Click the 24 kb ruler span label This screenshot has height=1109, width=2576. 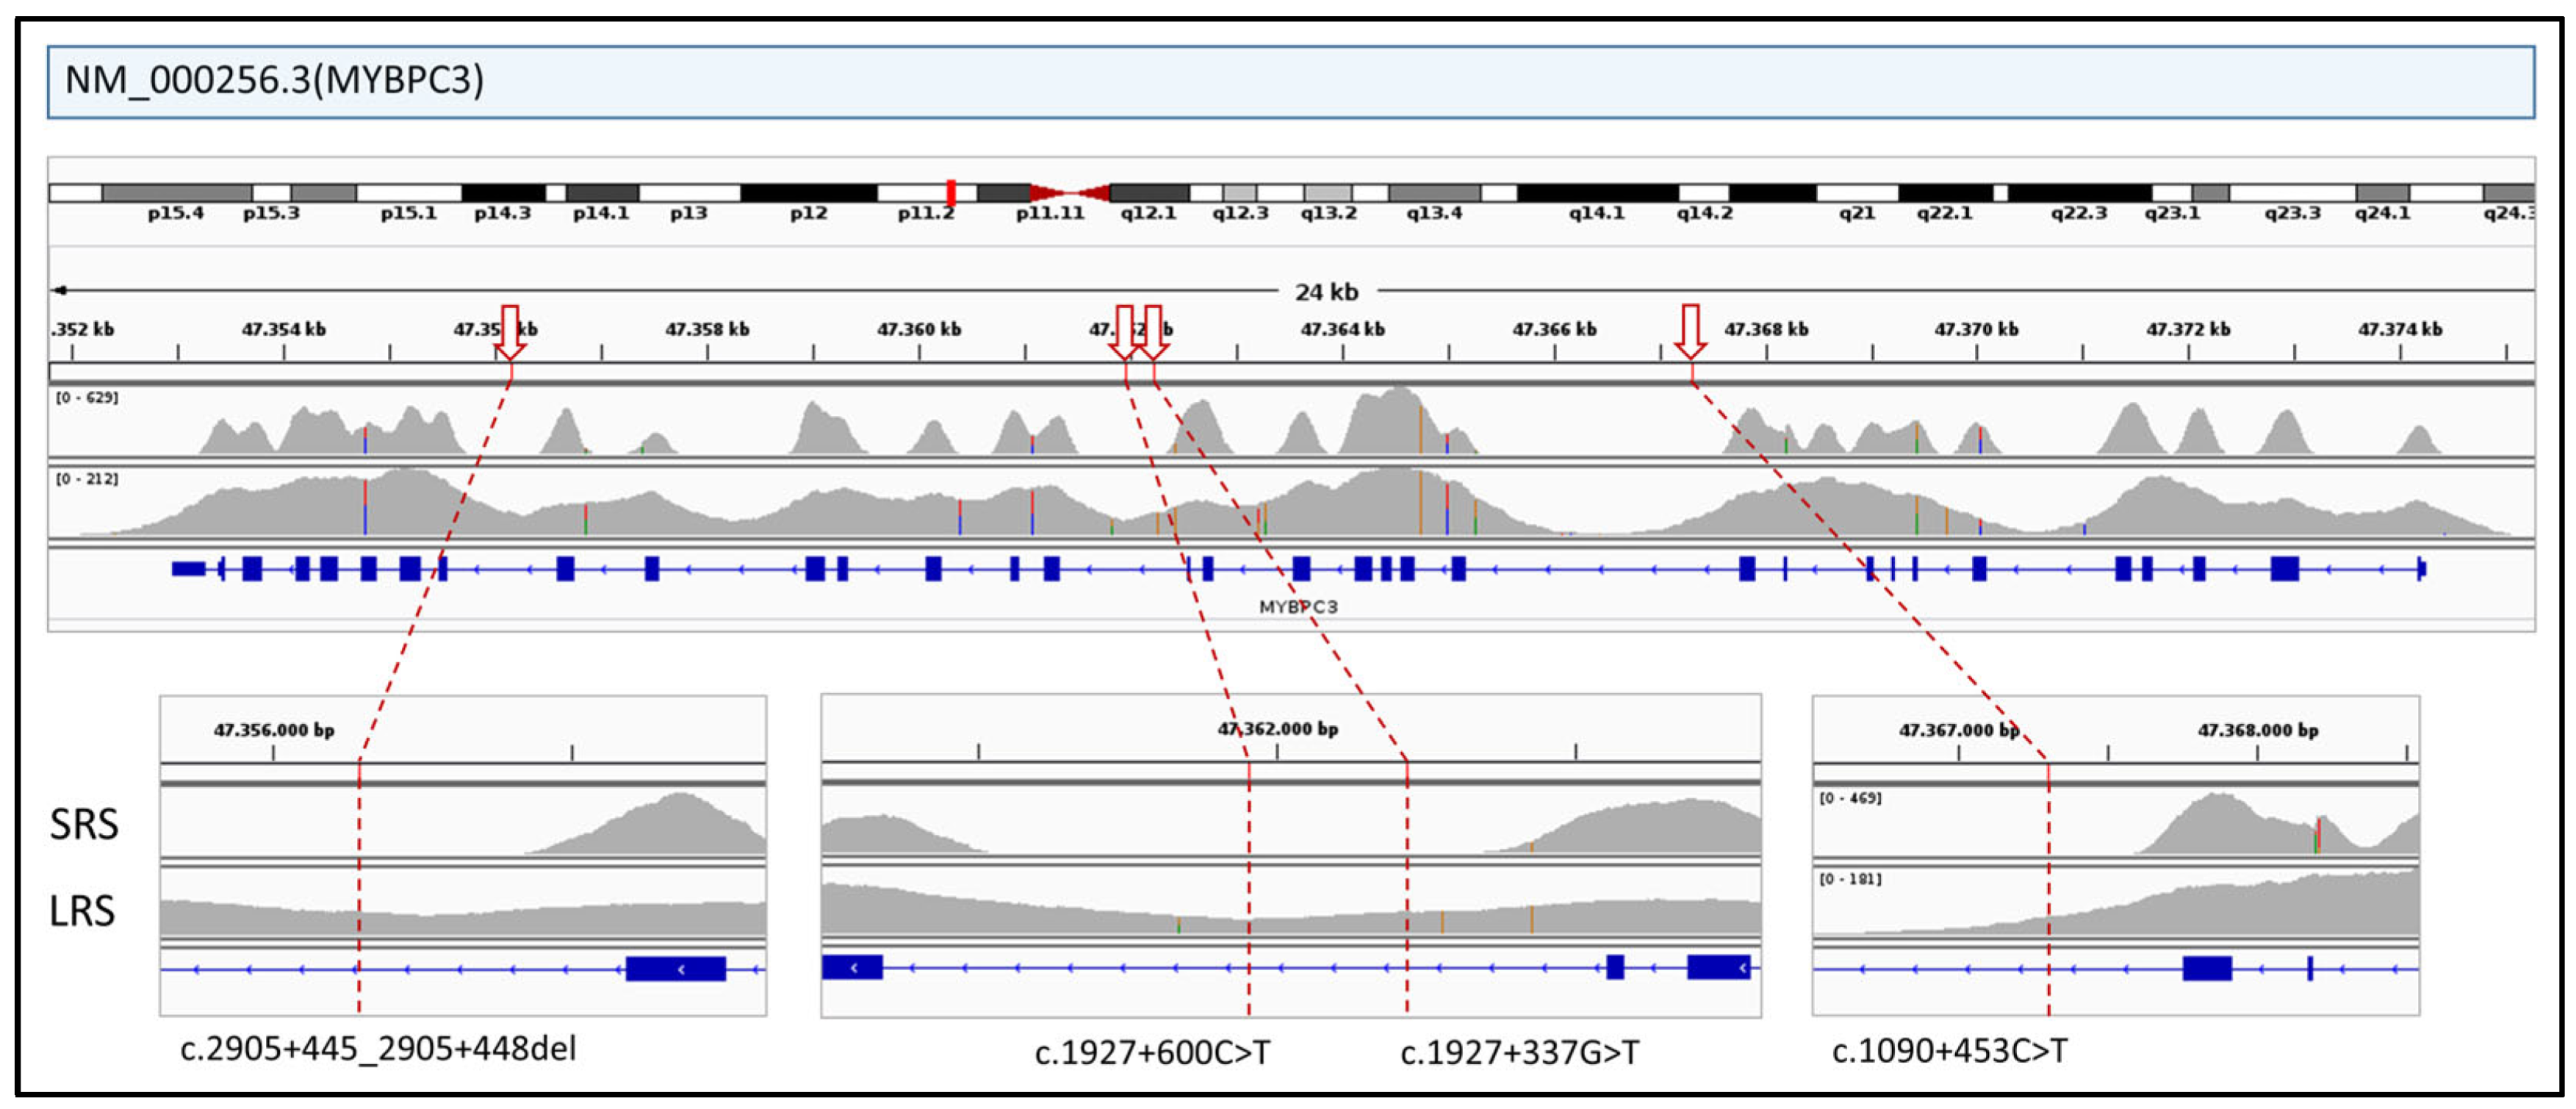(x=1326, y=292)
